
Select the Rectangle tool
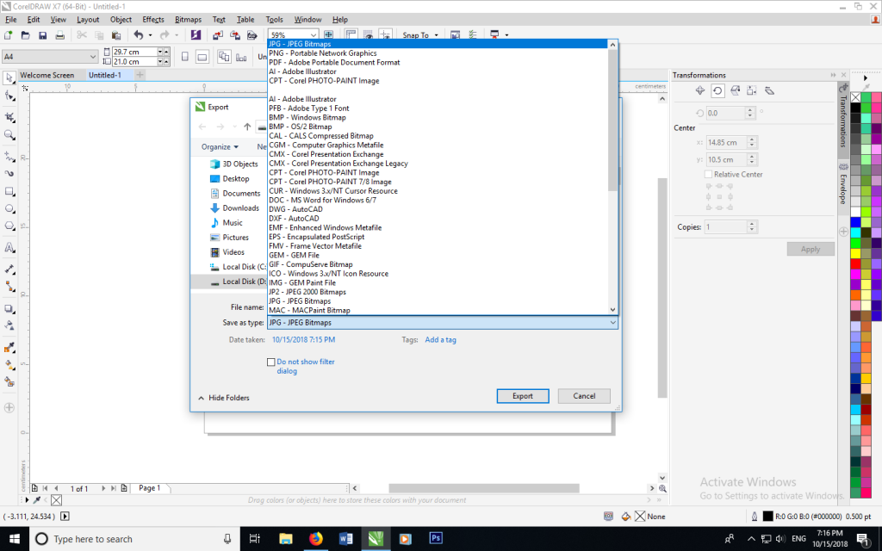point(9,192)
